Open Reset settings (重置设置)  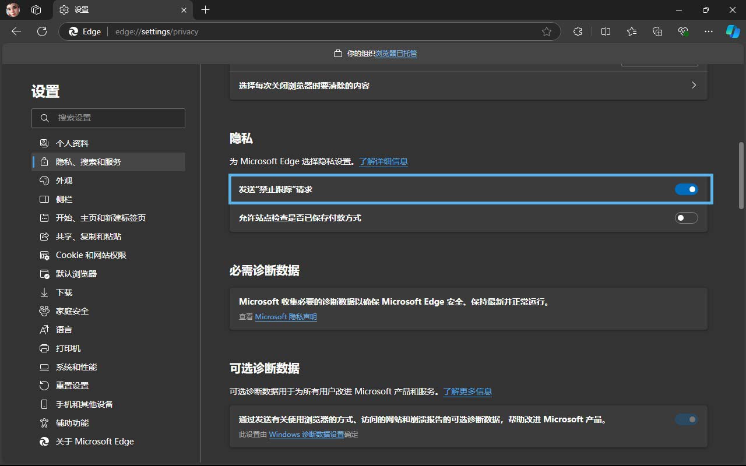tap(108, 386)
